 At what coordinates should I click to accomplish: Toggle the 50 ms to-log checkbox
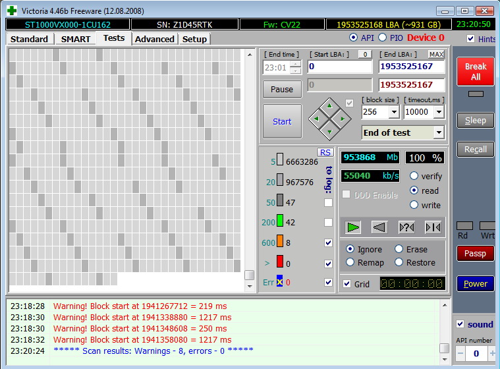[328, 202]
